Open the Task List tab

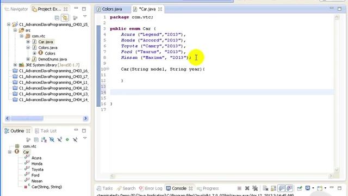[x=46, y=131]
